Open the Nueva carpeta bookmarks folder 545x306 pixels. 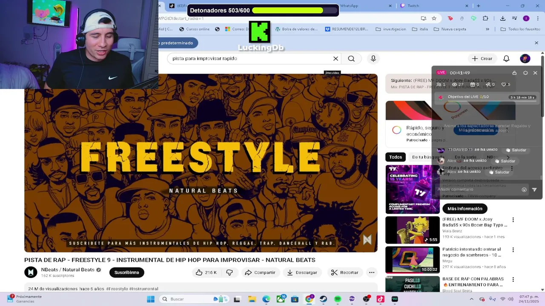(450, 29)
